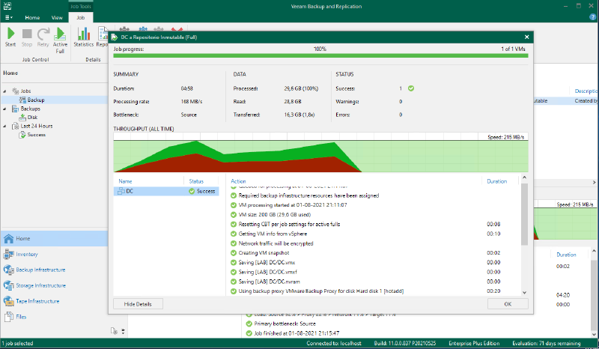Collapse the Last 24 Hours node
599x349 pixels.
(5, 126)
